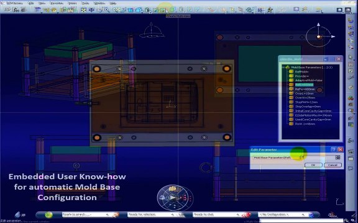Select the OverW=25mm parameter
358x223 pixels.
[305, 98]
